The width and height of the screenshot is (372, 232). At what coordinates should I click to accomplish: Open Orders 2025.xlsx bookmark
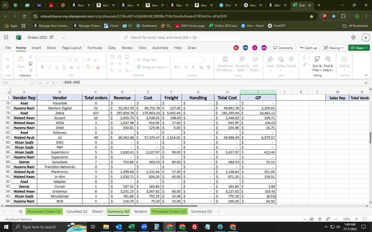pos(223,26)
